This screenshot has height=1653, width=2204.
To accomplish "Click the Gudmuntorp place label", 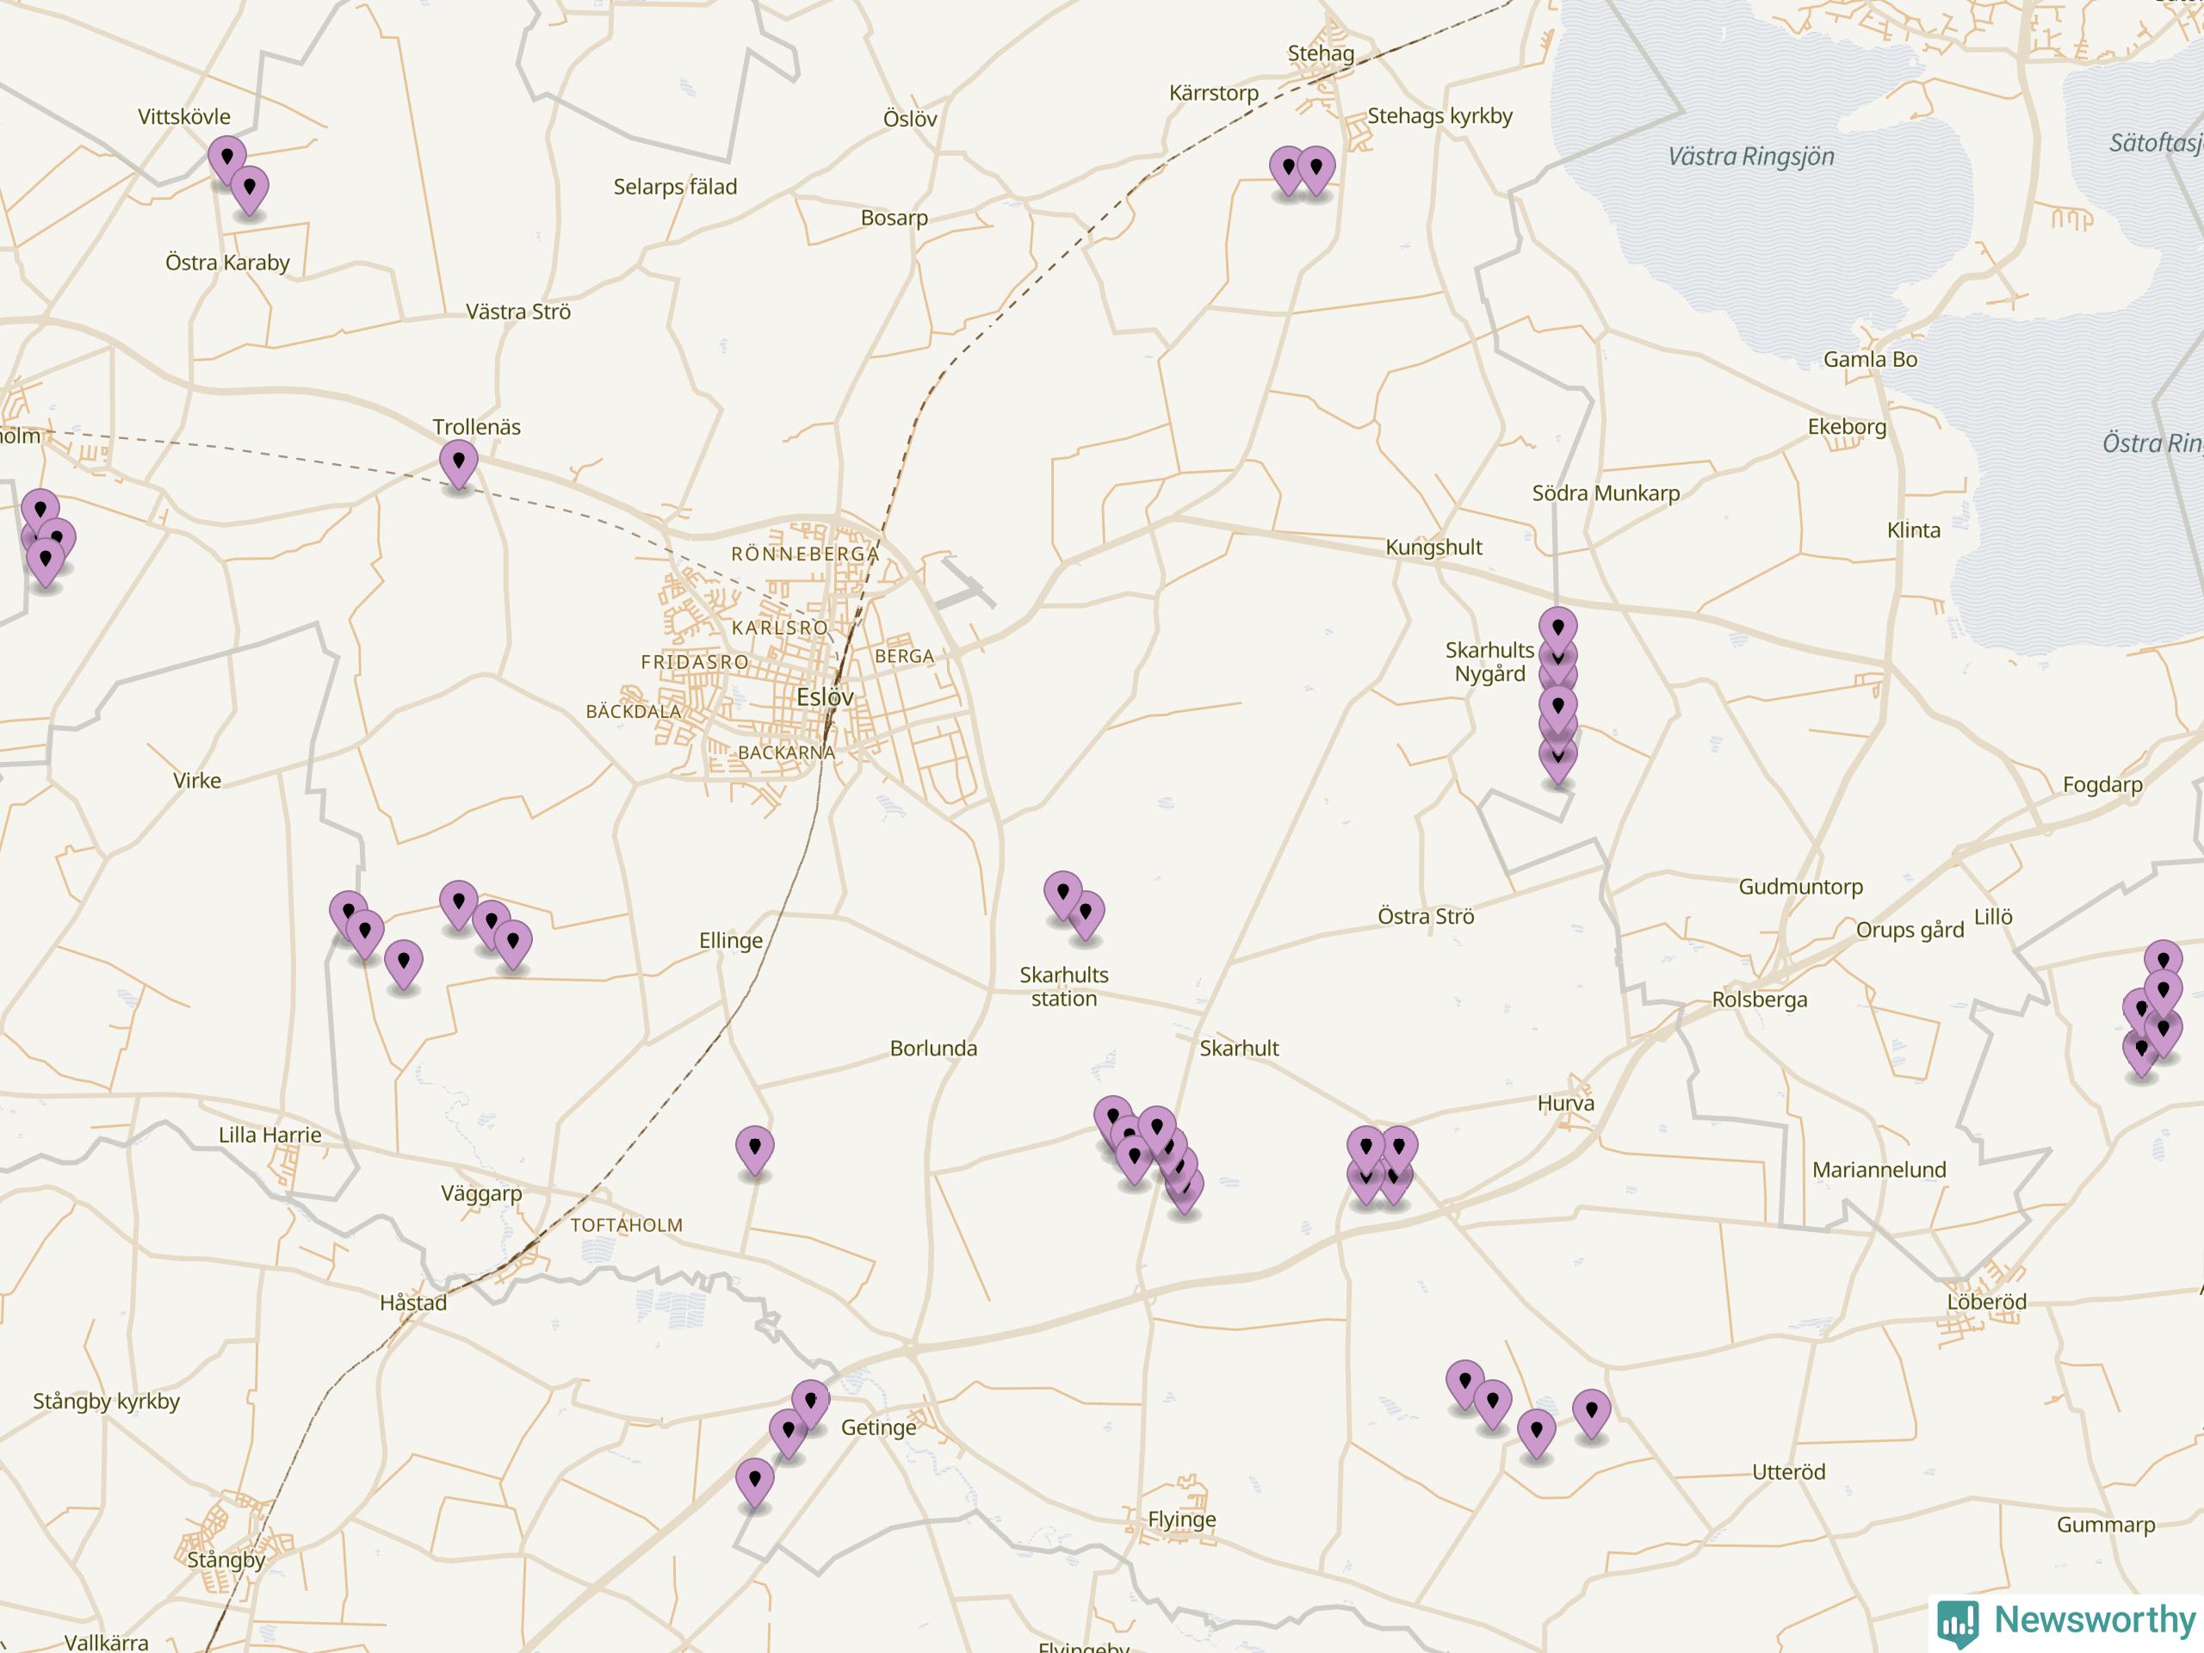I will click(1800, 887).
